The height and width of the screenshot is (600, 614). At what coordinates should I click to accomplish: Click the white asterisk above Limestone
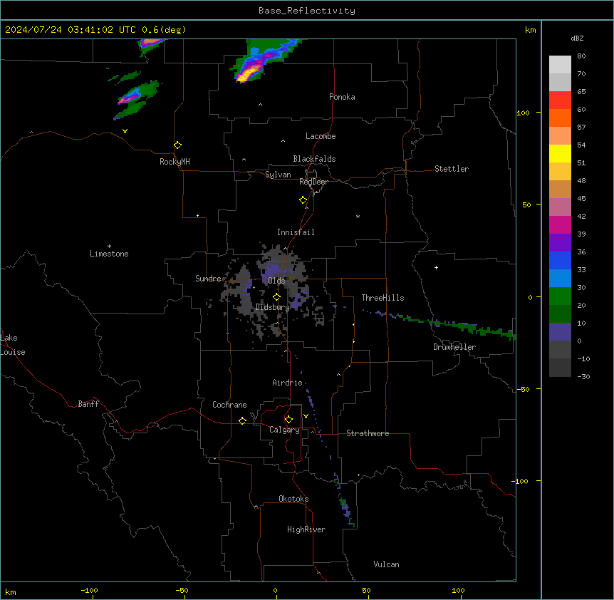pos(109,247)
